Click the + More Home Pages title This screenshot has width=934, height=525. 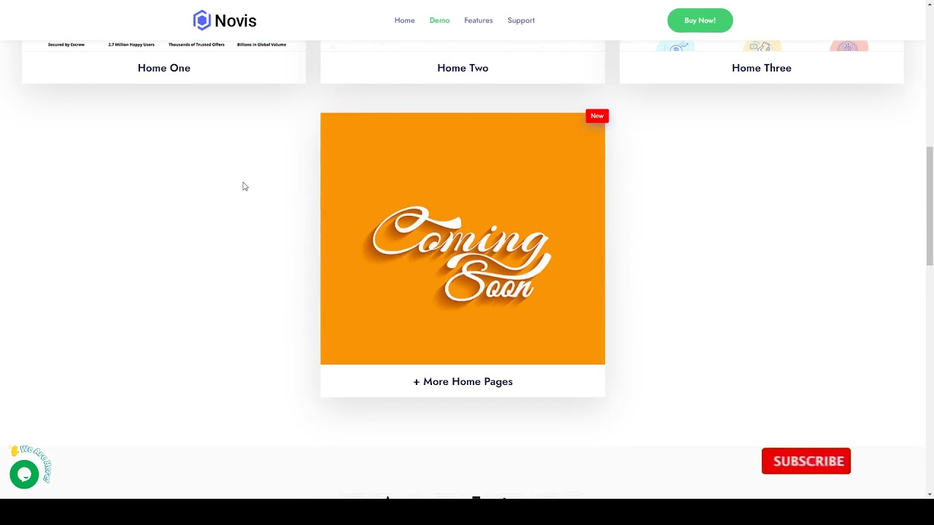463,381
